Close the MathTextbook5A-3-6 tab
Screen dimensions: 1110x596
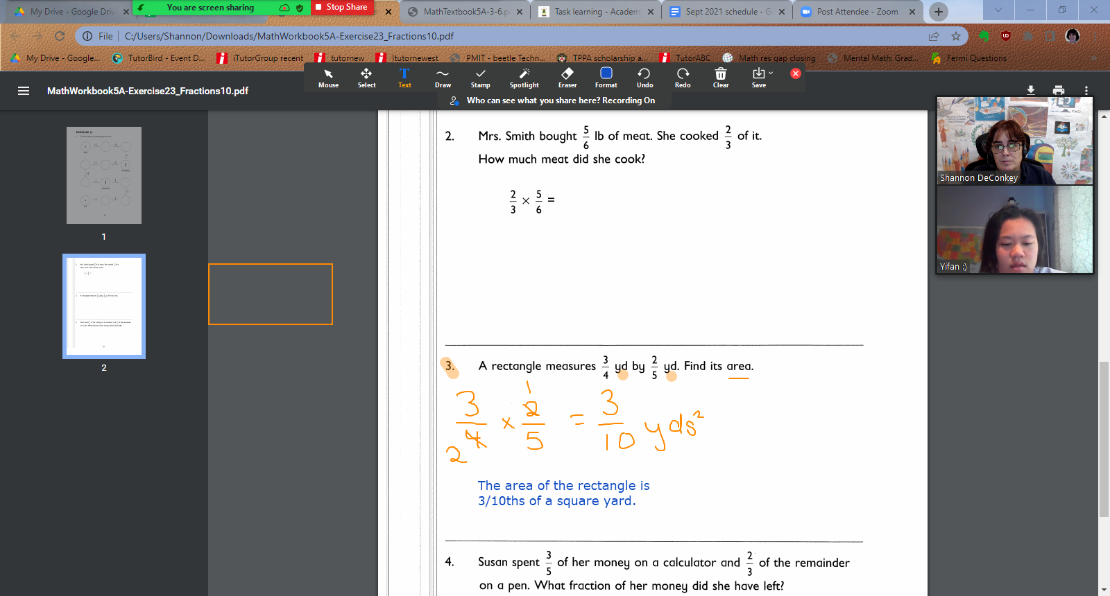pyautogui.click(x=520, y=12)
